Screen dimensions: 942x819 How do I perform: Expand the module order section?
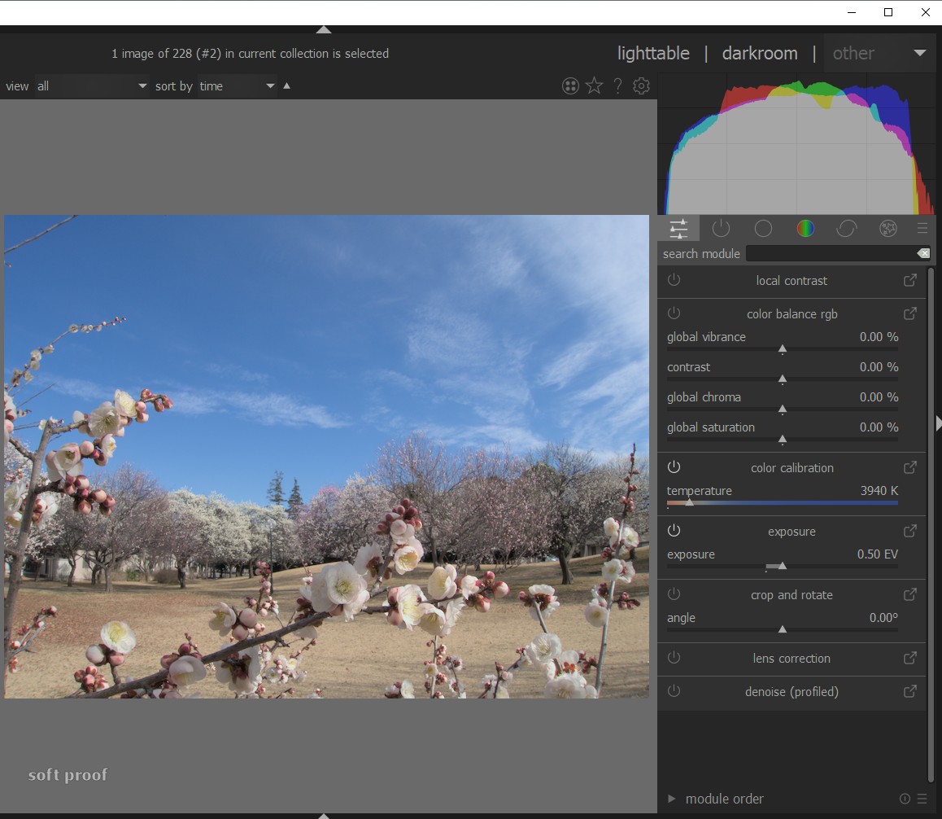pyautogui.click(x=672, y=799)
